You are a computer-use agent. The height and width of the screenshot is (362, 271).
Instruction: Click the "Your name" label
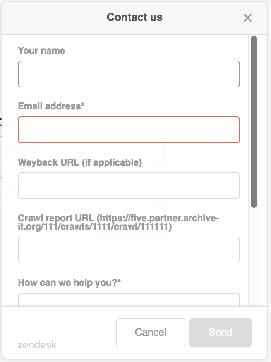41,51
